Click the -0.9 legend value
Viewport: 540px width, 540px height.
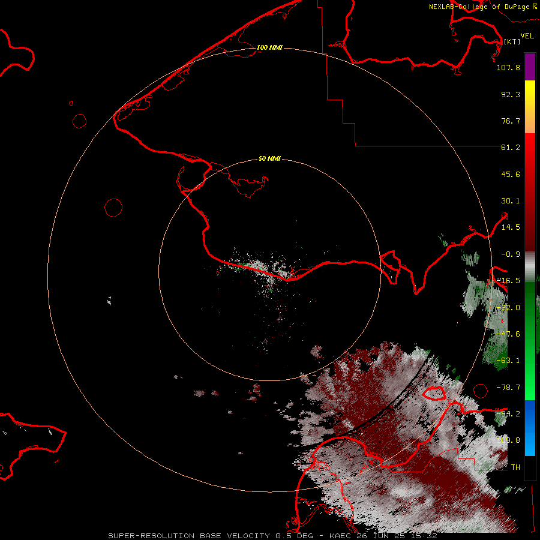[x=511, y=254]
